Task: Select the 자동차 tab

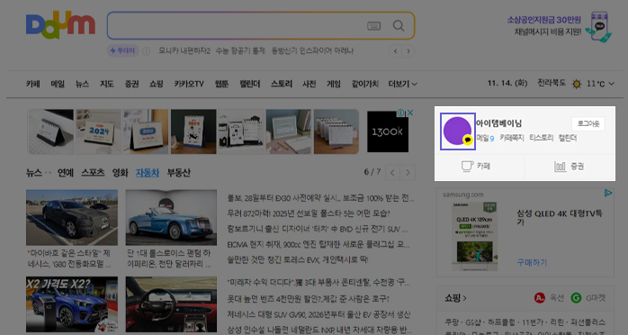Action: pos(148,173)
